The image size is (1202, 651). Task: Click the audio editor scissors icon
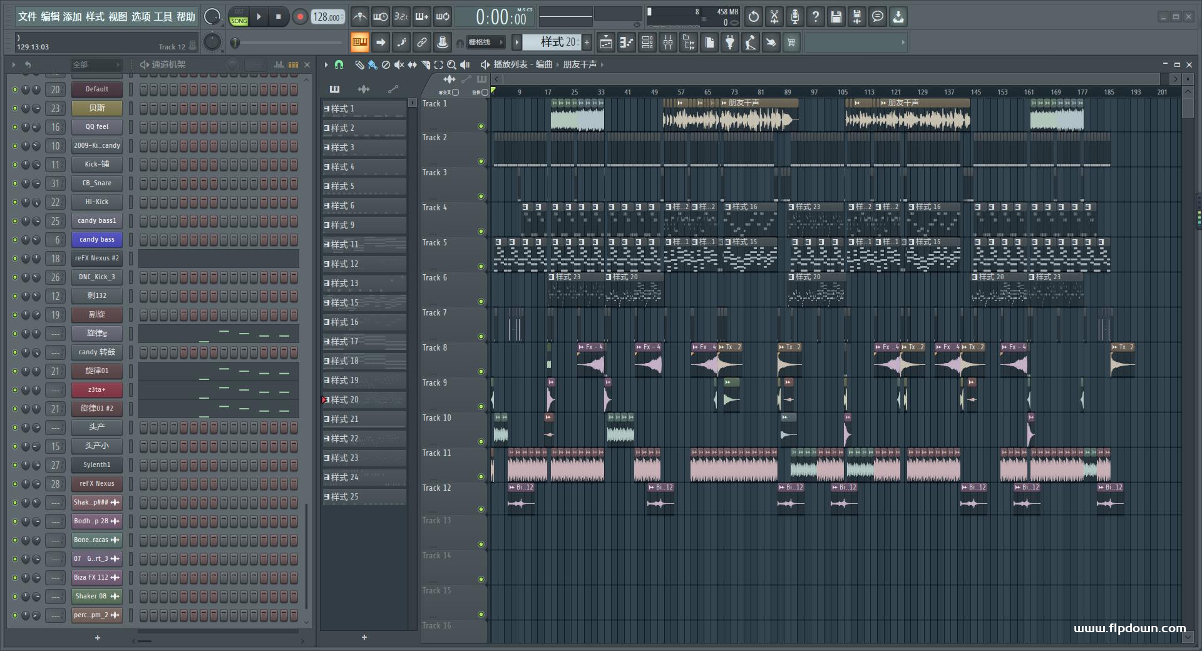coord(774,17)
